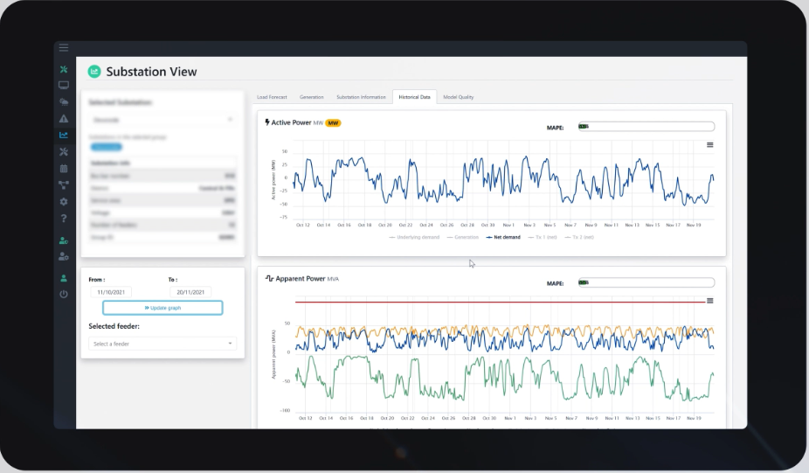Click the Substation View heading text
809x473 pixels.
[x=151, y=72]
